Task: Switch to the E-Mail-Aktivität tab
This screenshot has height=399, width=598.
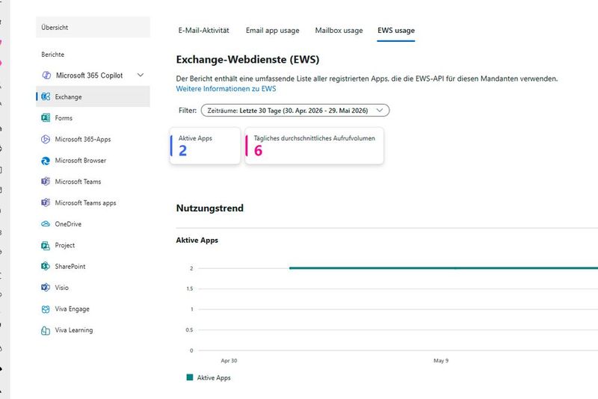Action: (x=203, y=31)
